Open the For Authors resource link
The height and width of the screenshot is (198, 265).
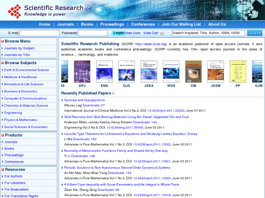tap(13, 176)
